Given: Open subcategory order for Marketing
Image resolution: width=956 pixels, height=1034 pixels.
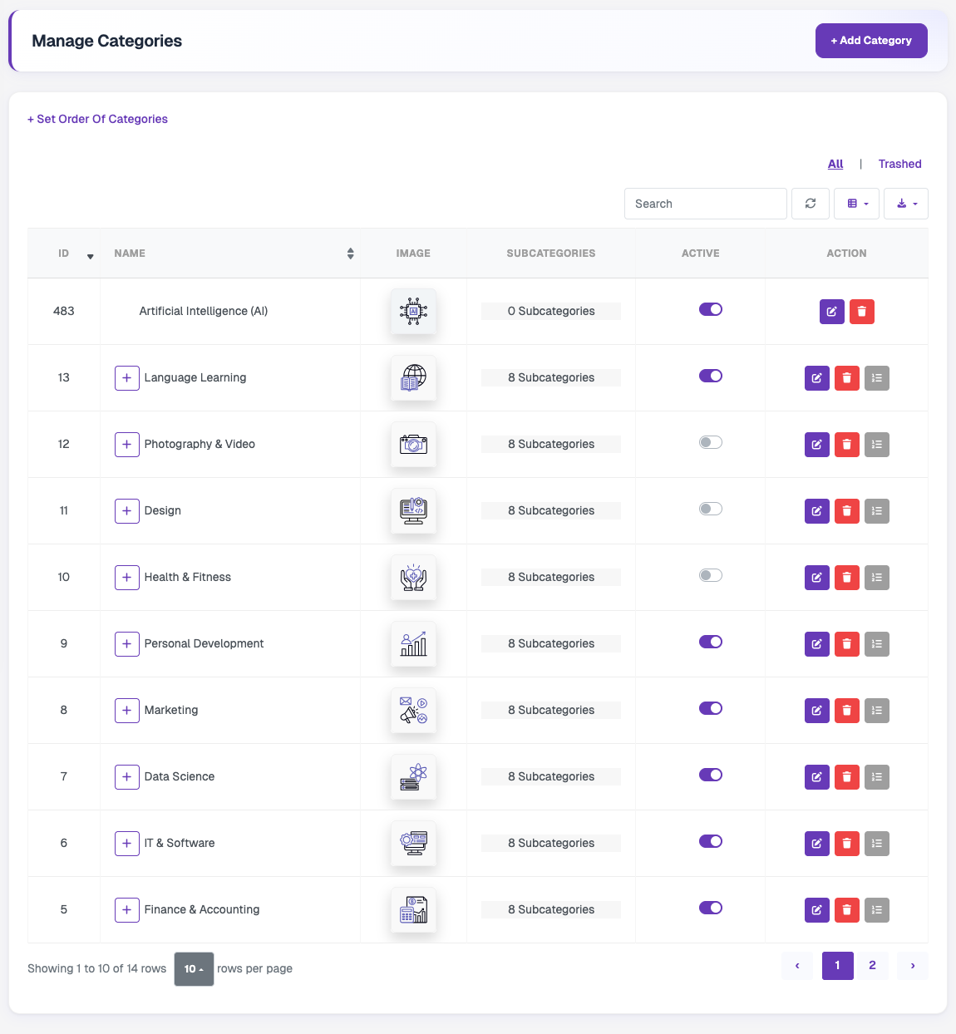Looking at the screenshot, I should coord(877,711).
